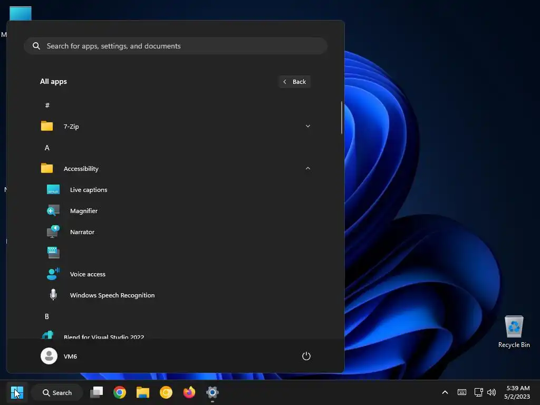Select the Recycle Bin desktop icon

point(514,332)
